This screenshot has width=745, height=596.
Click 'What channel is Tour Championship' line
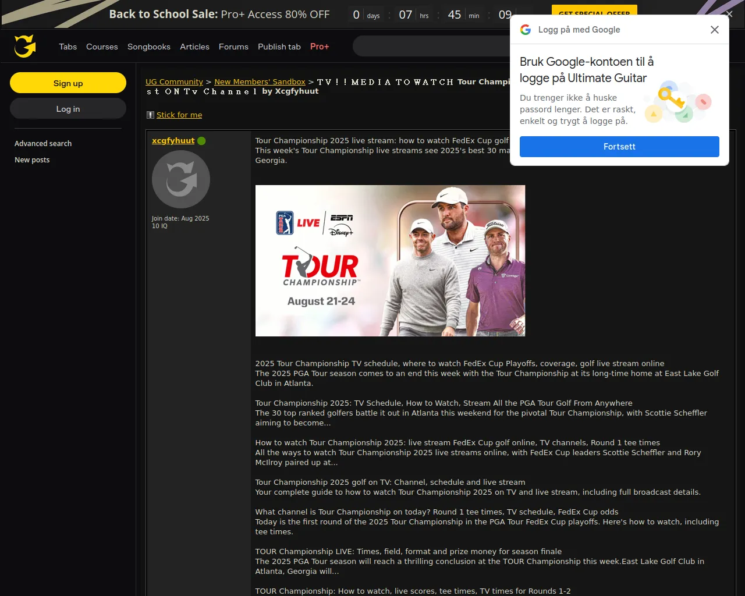[437, 512]
